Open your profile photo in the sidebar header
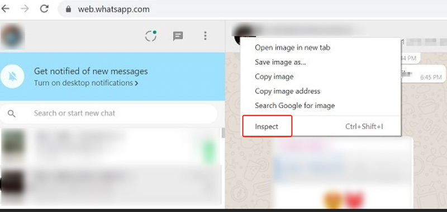Screen dimensions: 447x212 tap(12, 36)
